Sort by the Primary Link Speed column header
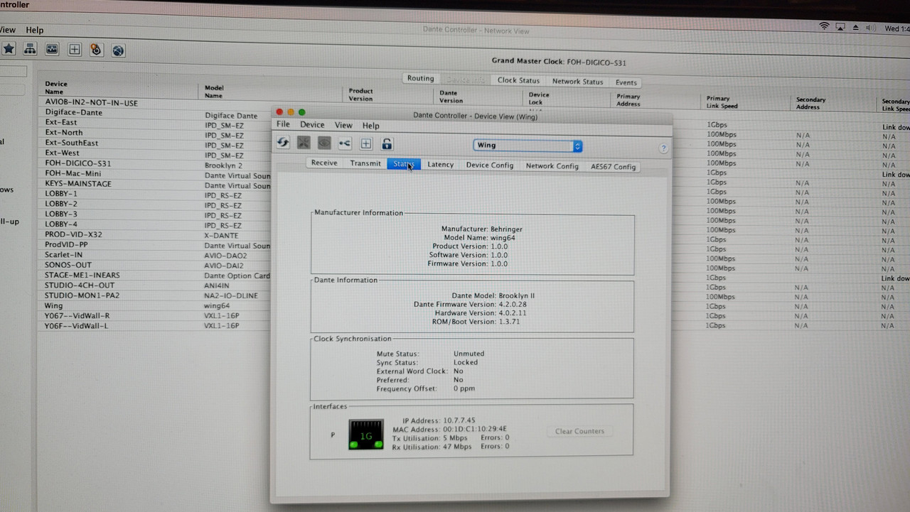Screen dimensions: 910x512 722,102
